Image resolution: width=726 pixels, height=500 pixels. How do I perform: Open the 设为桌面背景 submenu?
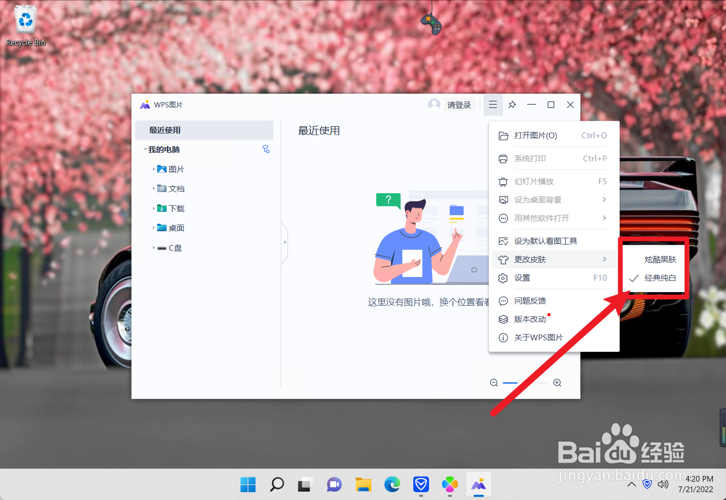554,200
